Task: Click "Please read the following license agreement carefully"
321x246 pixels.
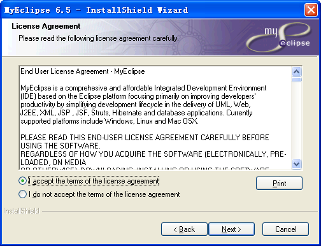Action: pyautogui.click(x=99, y=38)
